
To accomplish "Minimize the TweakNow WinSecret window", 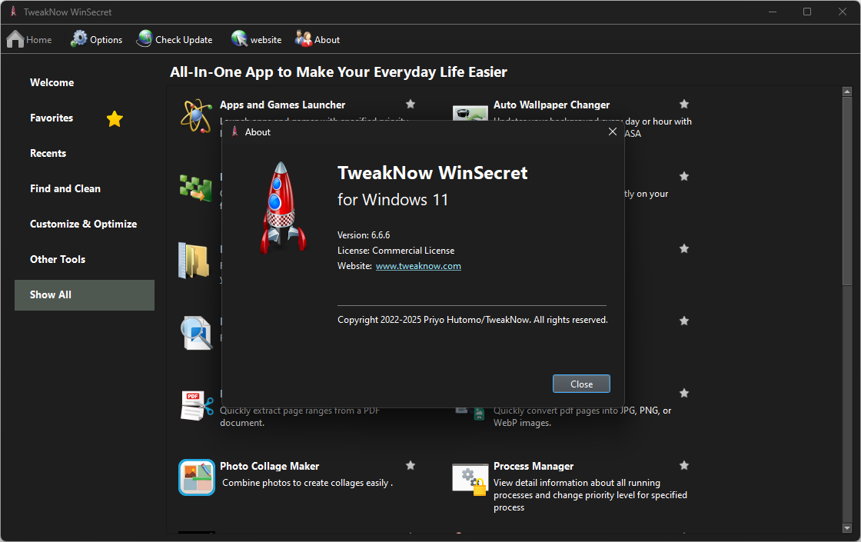I will pos(772,12).
